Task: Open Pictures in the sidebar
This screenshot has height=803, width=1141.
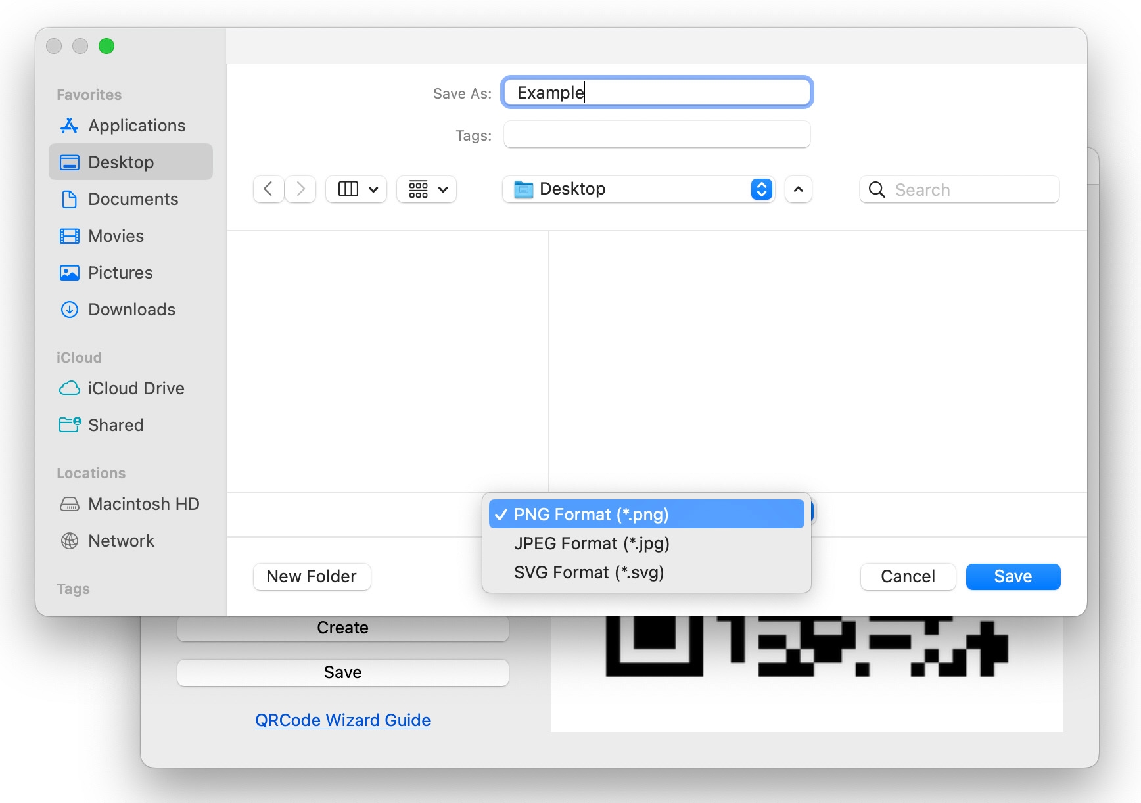Action: [x=130, y=273]
